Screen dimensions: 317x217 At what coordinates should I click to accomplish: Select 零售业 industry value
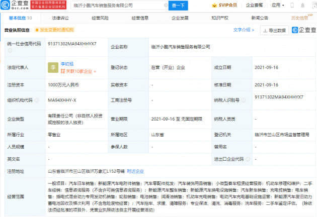[x=54, y=135]
